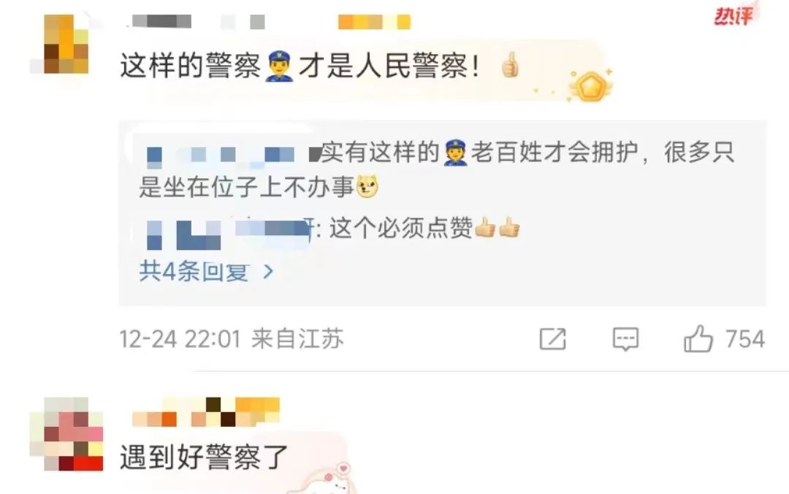Tap the police officer emoji in first comment

(x=279, y=67)
